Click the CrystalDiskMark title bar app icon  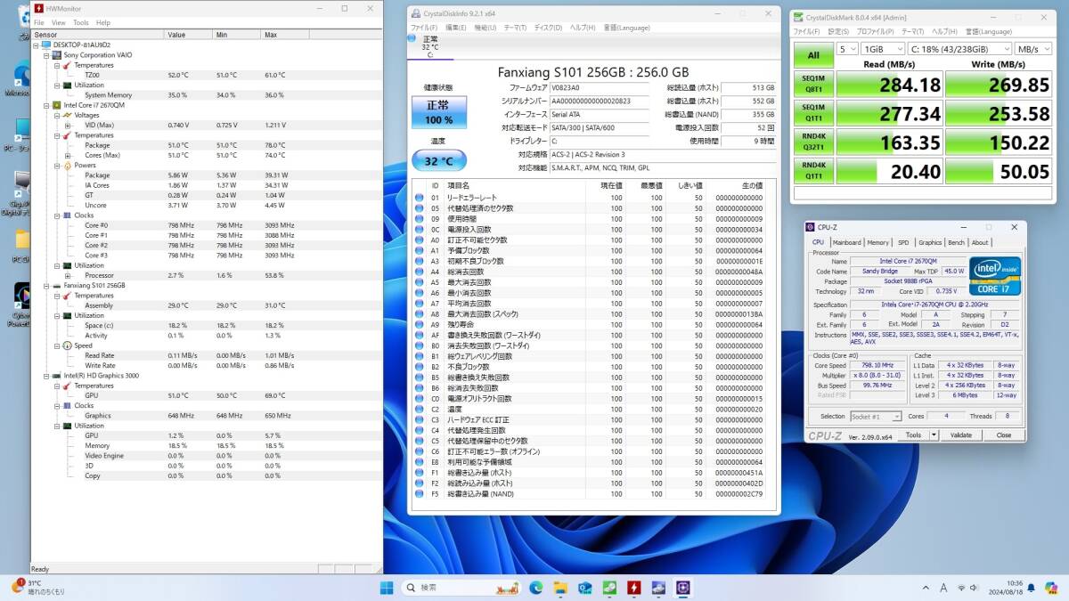(x=799, y=17)
